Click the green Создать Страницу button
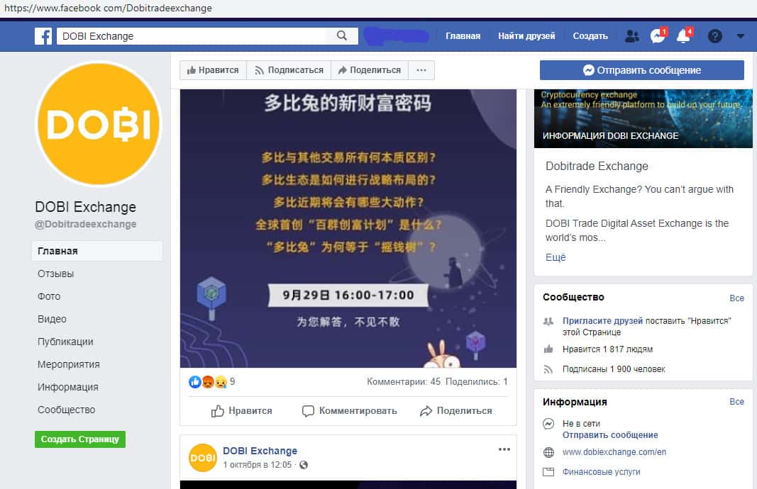The image size is (757, 489). [80, 439]
